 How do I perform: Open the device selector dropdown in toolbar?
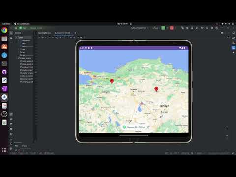(x=139, y=28)
